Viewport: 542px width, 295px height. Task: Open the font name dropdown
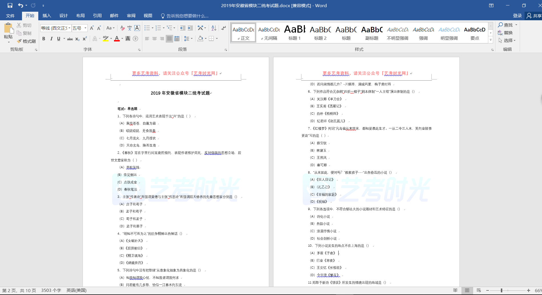(x=69, y=28)
